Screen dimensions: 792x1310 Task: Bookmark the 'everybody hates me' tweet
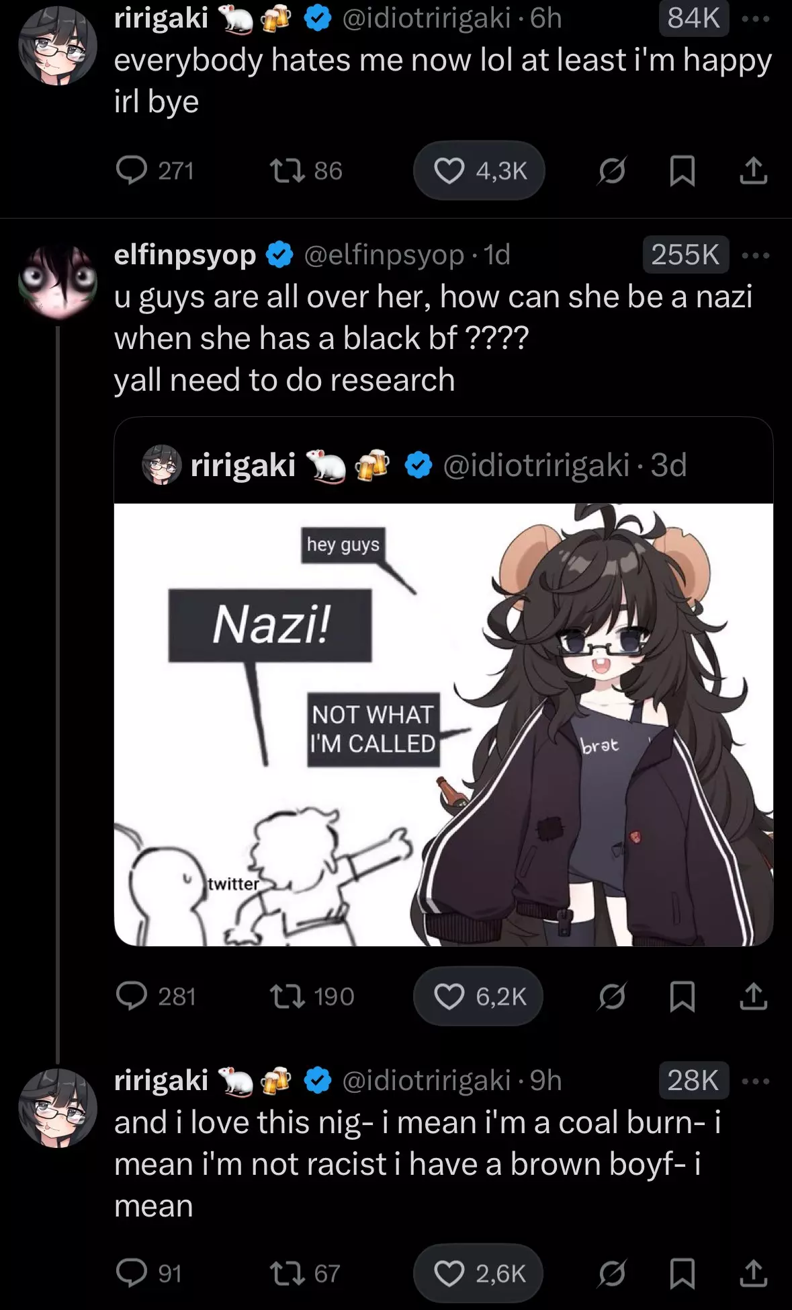(x=683, y=170)
